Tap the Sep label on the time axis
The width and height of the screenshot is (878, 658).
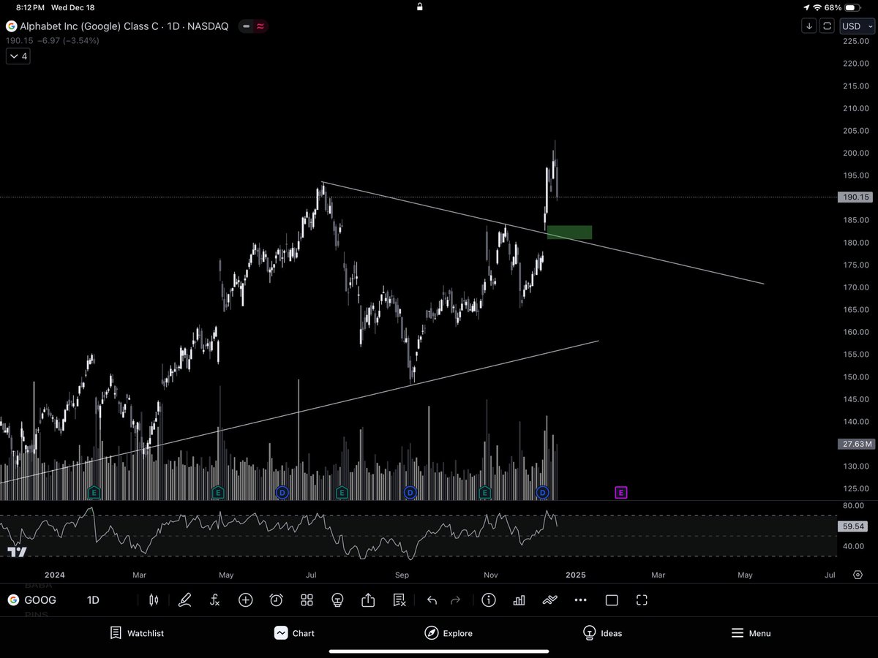pos(402,575)
